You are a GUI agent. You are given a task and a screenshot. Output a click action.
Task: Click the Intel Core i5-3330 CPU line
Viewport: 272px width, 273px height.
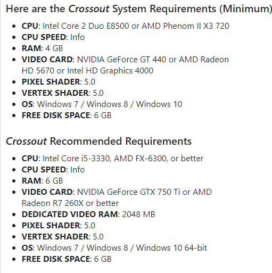[112, 159]
